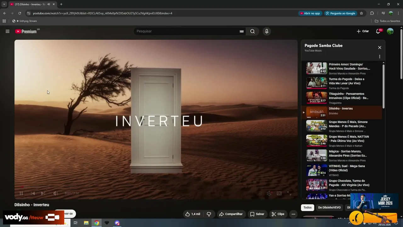403x227 pixels.
Task: Bookmark this page with star
Action: [361, 13]
